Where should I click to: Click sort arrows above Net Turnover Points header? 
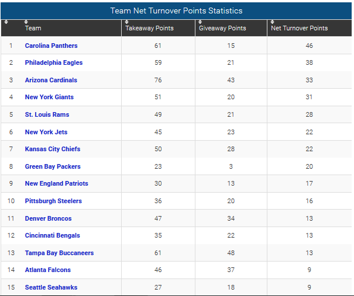[272, 22]
